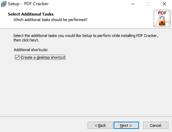172x132 pixels.
Task: Click the Setup installer icon in title bar
Action: [x=3, y=4]
